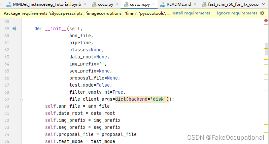Switch to README.md tab
The height and width of the screenshot is (144, 269).
(x=179, y=4)
